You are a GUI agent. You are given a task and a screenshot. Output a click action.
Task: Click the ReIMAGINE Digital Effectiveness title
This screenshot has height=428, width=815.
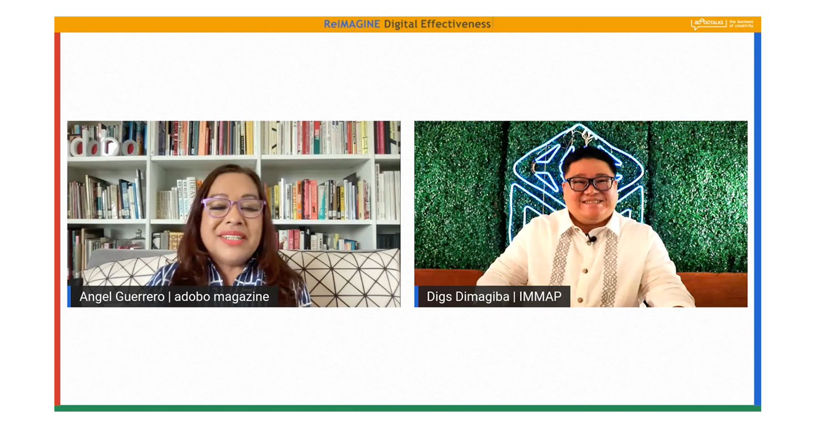pyautogui.click(x=407, y=24)
